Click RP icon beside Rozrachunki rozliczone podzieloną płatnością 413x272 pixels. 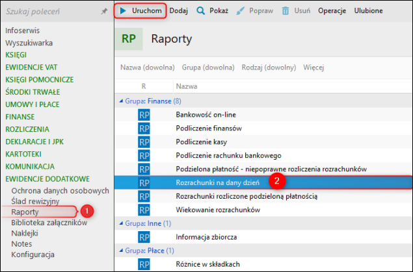coord(144,196)
